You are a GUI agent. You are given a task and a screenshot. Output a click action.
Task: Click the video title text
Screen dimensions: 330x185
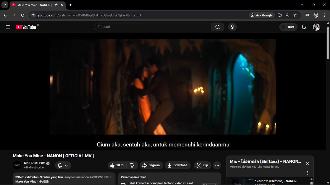(x=53, y=156)
